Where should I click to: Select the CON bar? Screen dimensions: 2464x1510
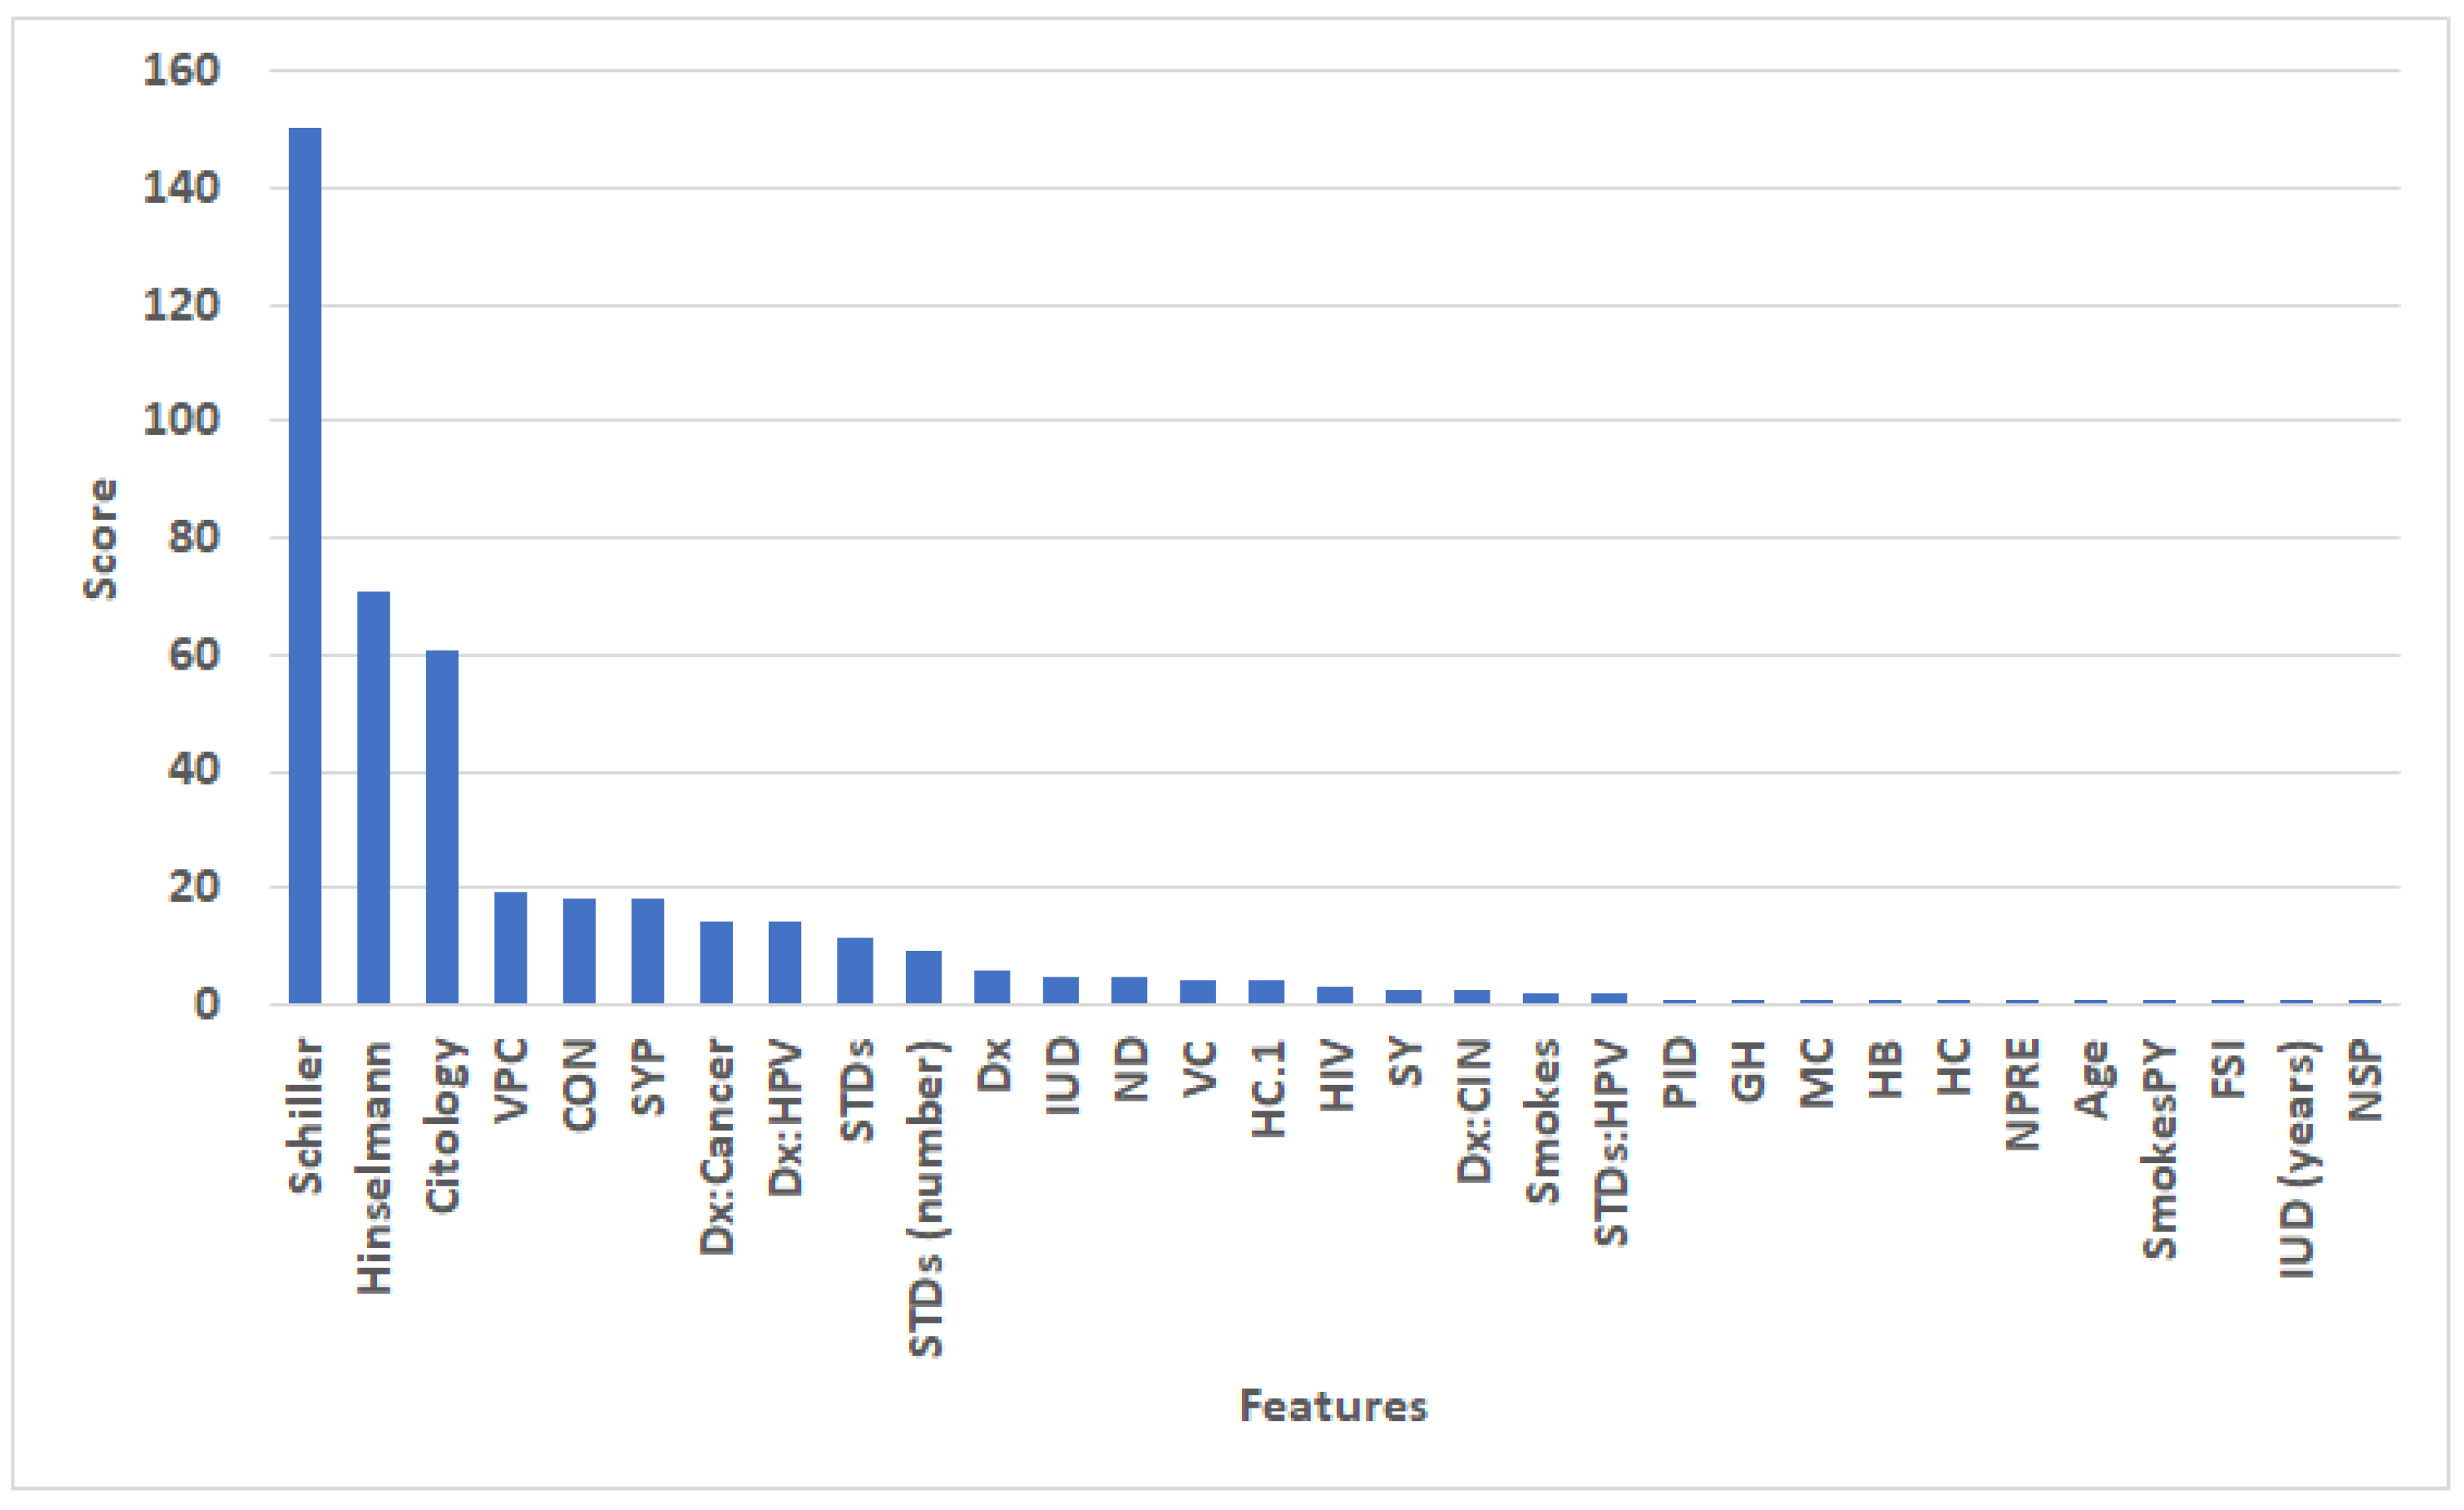coord(579,950)
